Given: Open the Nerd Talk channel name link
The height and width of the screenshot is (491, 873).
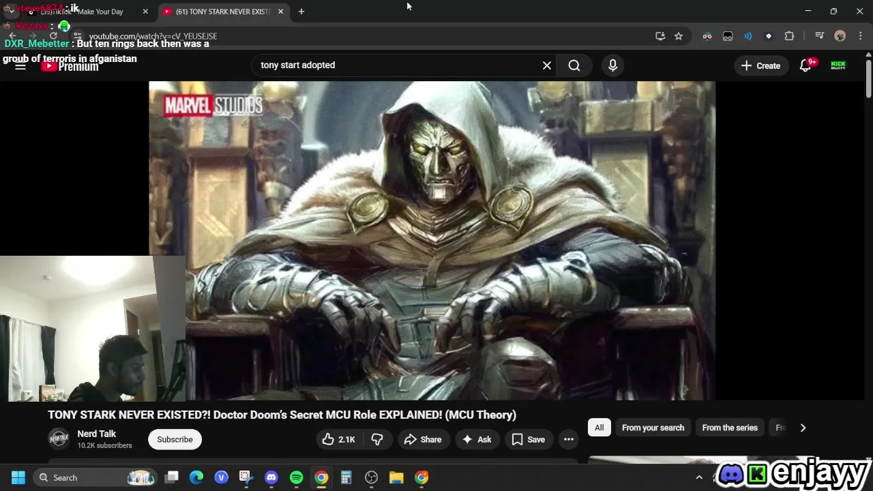Looking at the screenshot, I should click(x=96, y=434).
